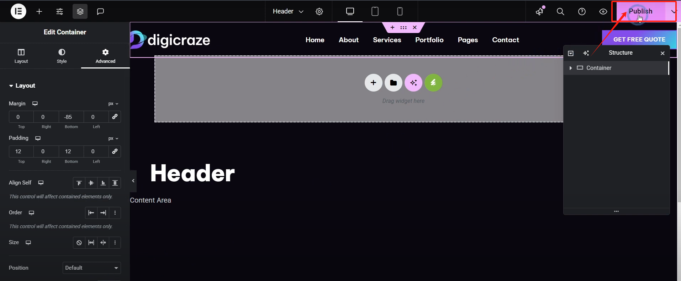Change Margin responsive device icon
Viewport: 681px width, 281px height.
pyautogui.click(x=35, y=104)
